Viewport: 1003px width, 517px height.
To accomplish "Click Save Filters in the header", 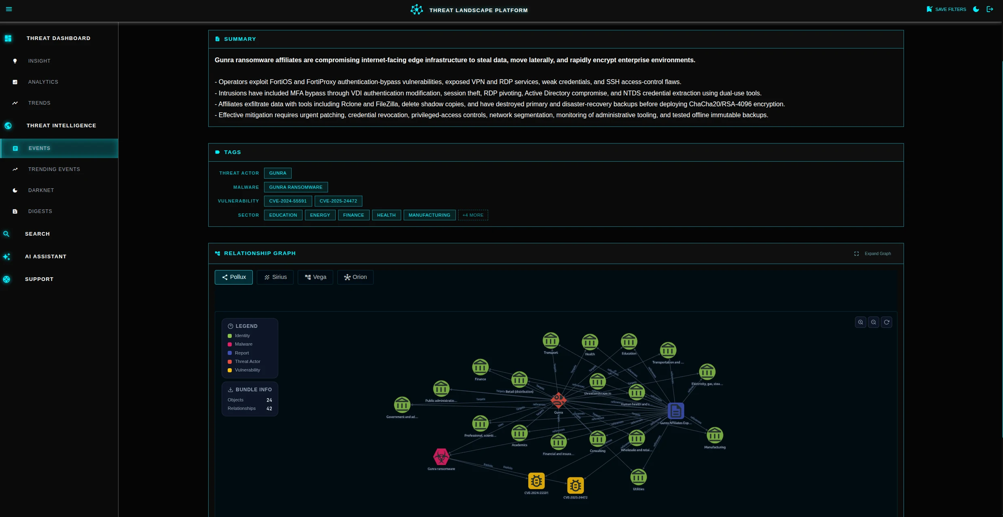I will 946,9.
